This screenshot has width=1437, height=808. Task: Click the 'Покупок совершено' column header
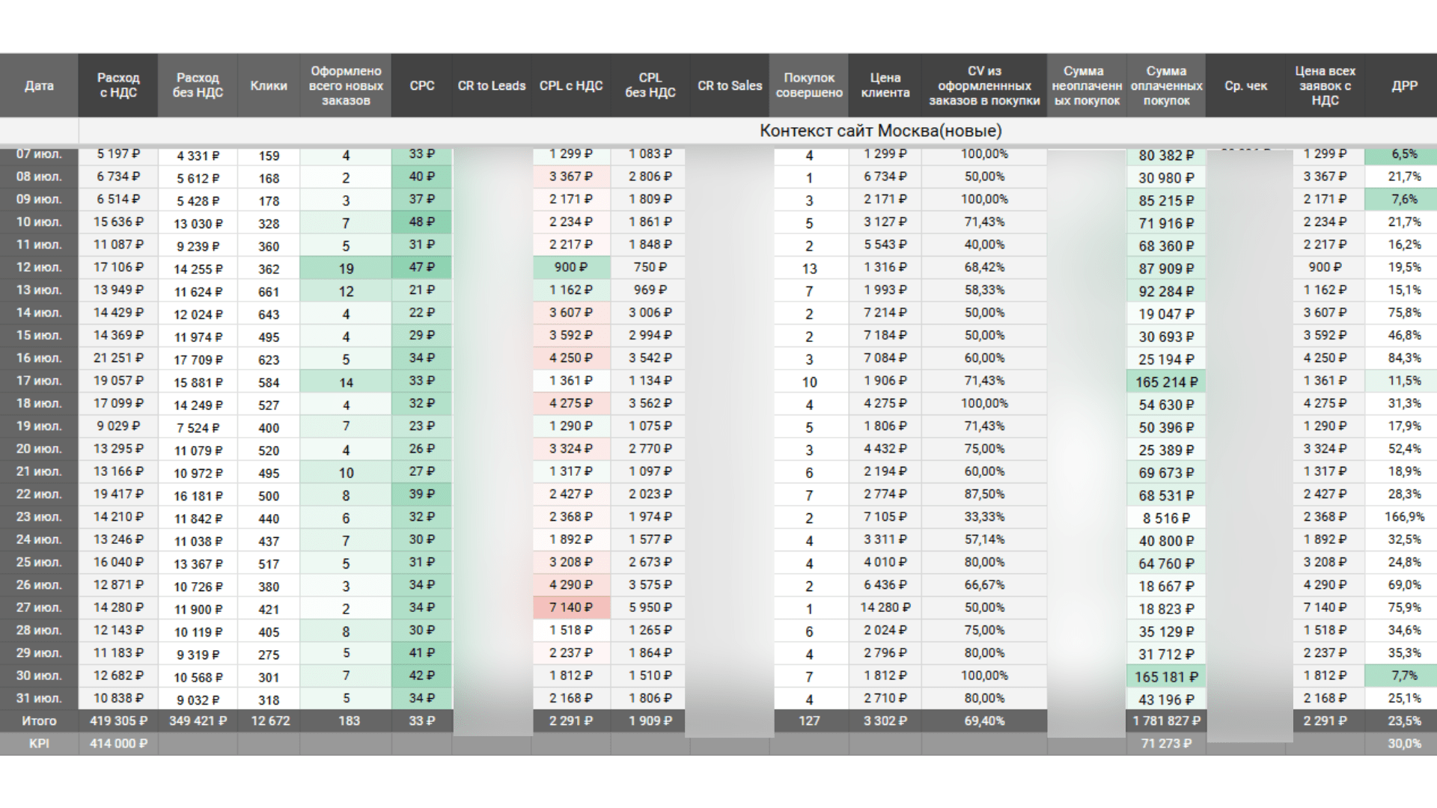(x=809, y=85)
